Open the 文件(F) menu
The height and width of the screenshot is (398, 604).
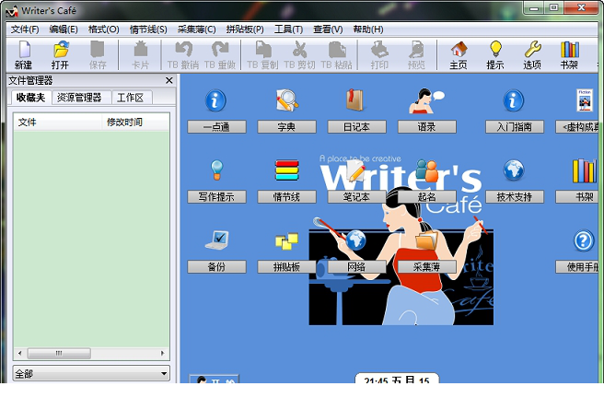[x=25, y=29]
